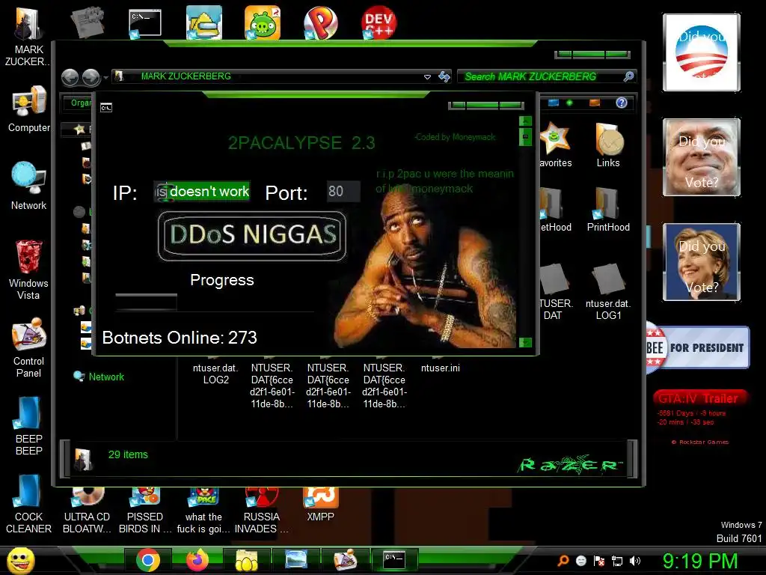Open the BEEP BEEP desktop shortcut

(28, 426)
